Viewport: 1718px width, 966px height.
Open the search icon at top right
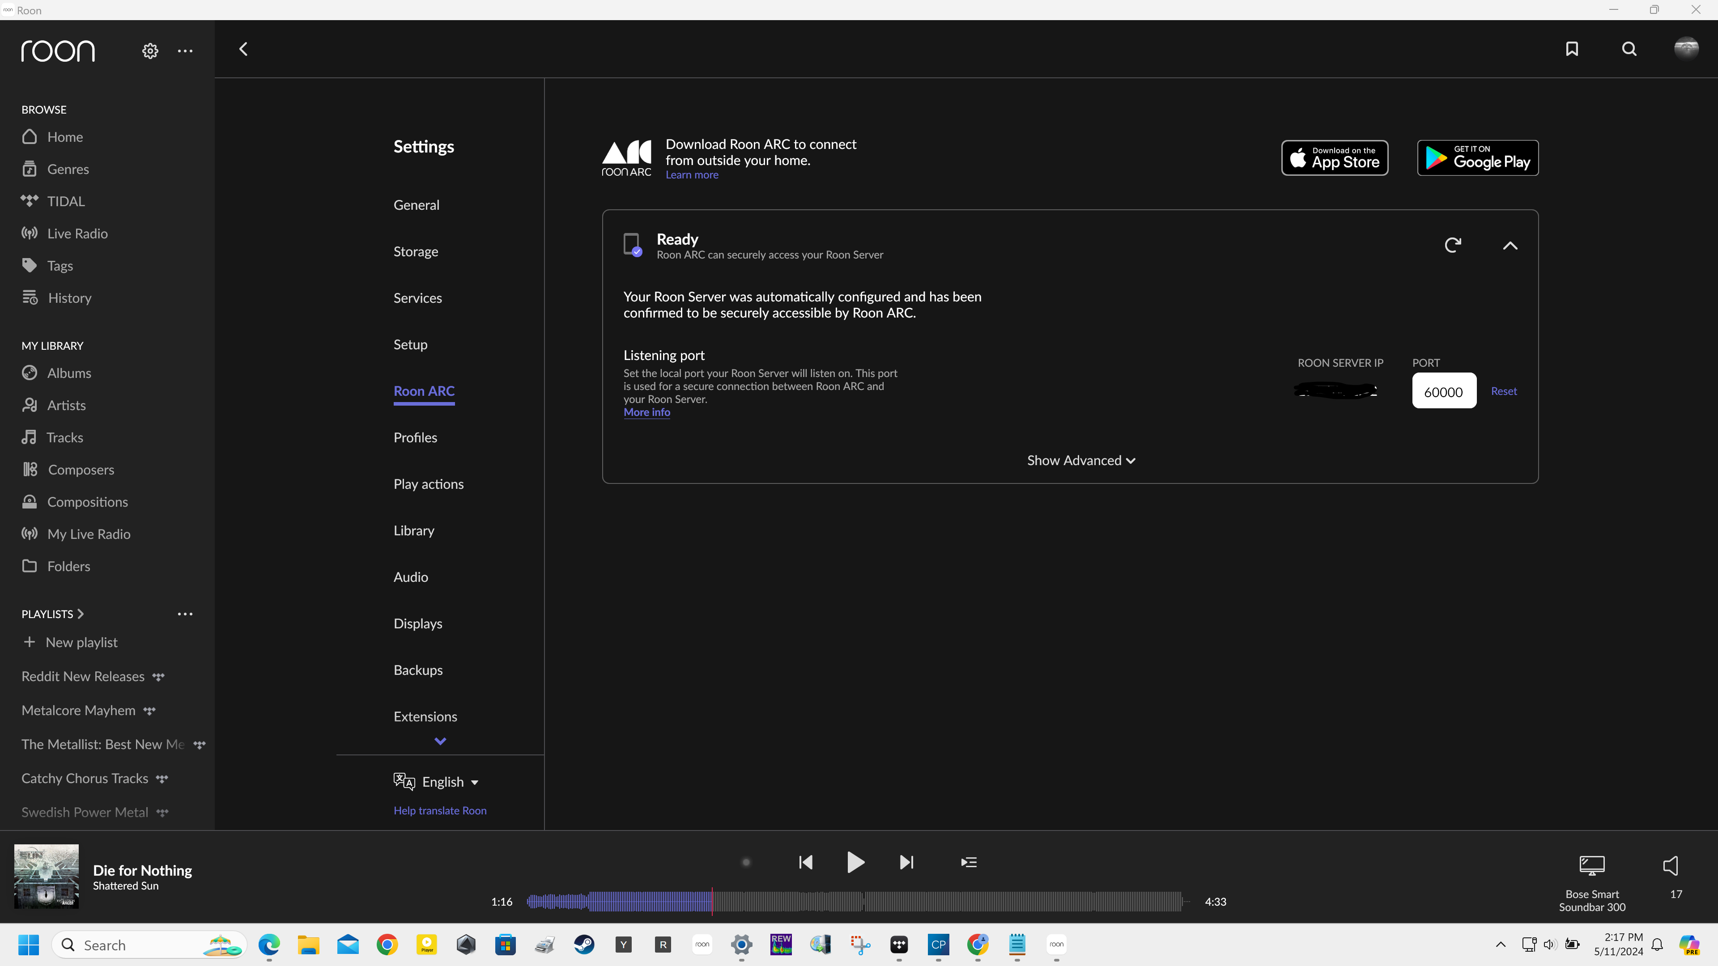click(x=1629, y=49)
